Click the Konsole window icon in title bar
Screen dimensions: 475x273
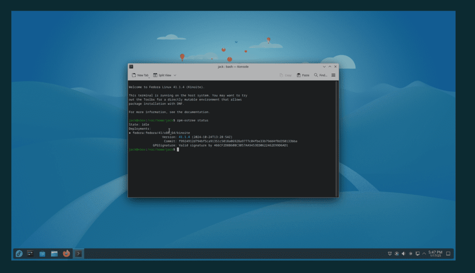click(x=131, y=67)
